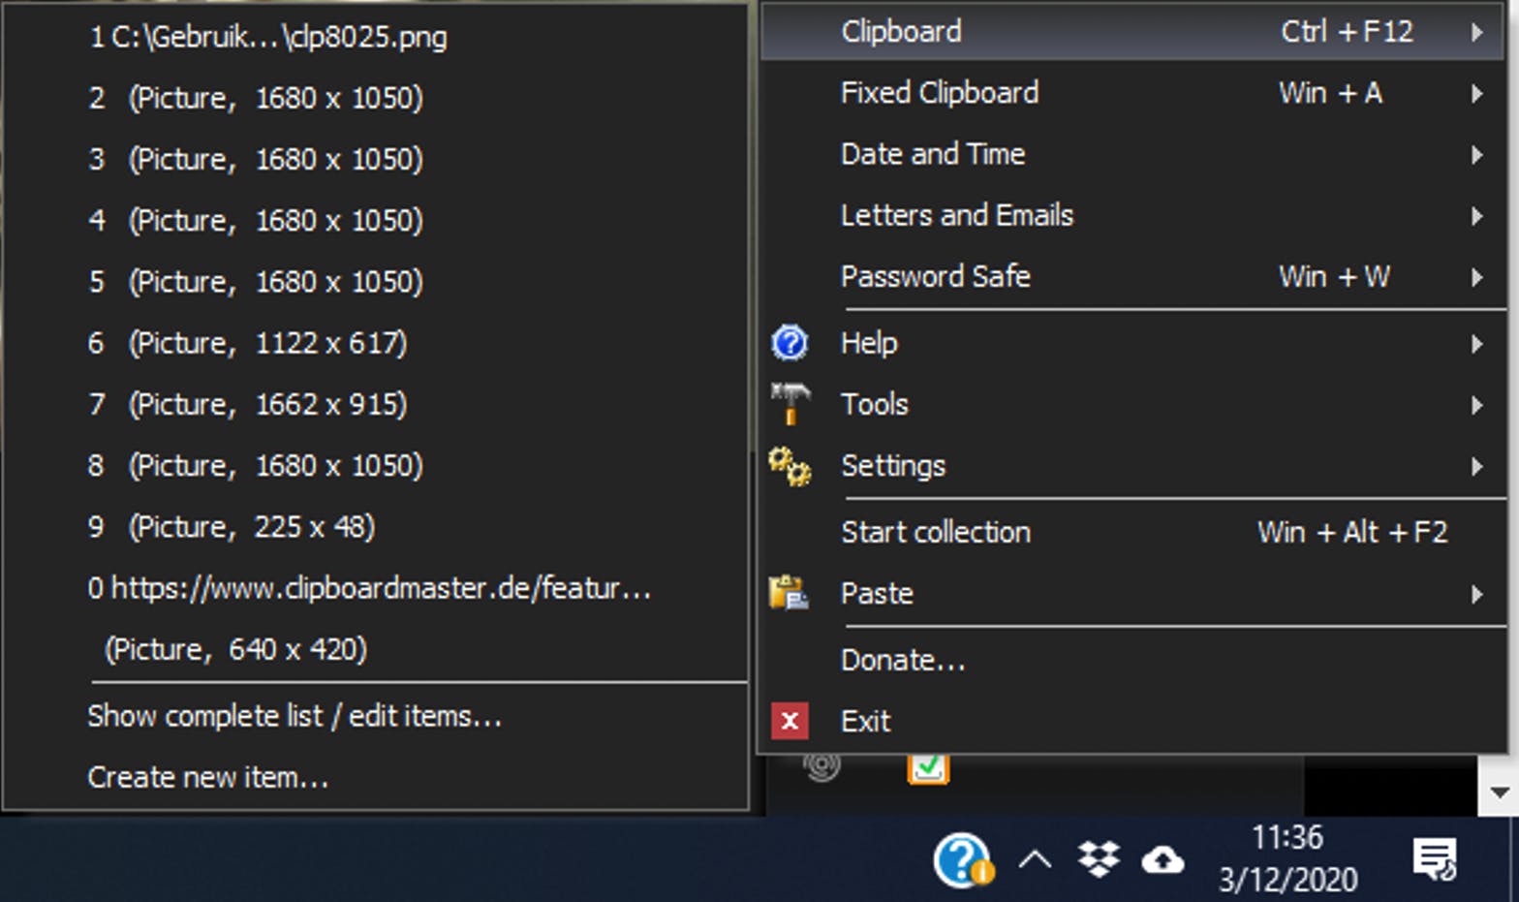Choose Show complete list / edit items...

tap(294, 716)
